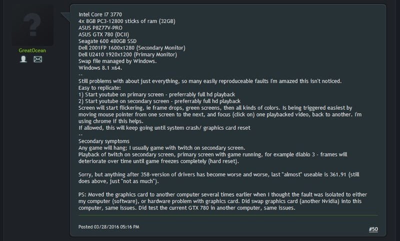Click the Secondary symptoms heading text
This screenshot has width=400, height=241.
click(x=104, y=142)
